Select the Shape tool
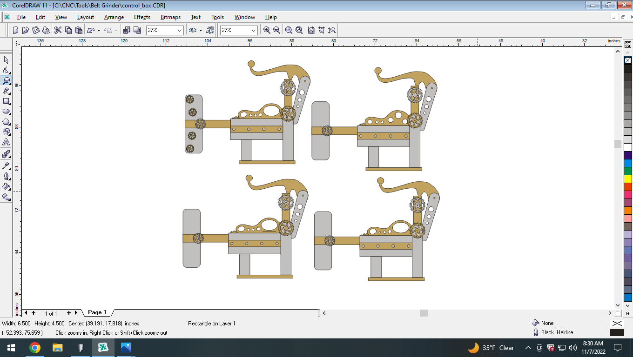Viewport: 633px width, 357px height. [x=7, y=71]
